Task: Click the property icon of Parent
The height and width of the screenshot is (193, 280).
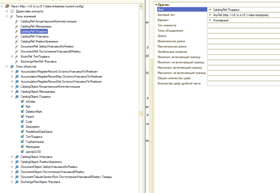Action: [23, 116]
